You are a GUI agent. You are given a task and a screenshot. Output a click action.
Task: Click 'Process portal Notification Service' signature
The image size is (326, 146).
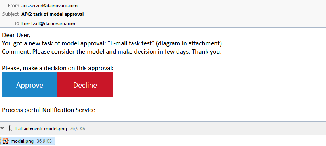click(49, 110)
